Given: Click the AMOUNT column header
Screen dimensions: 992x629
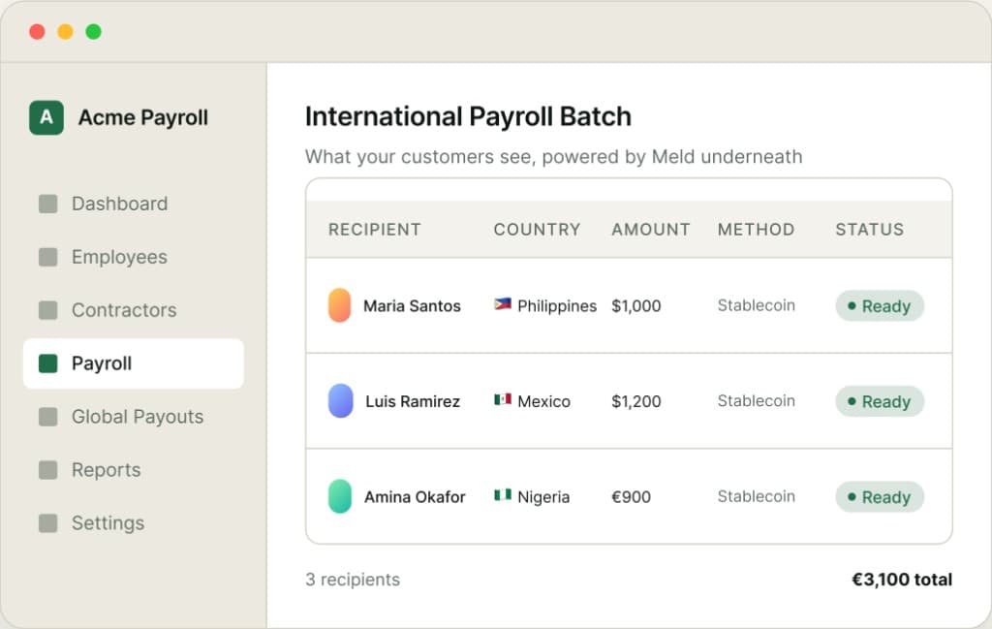Looking at the screenshot, I should tap(651, 229).
